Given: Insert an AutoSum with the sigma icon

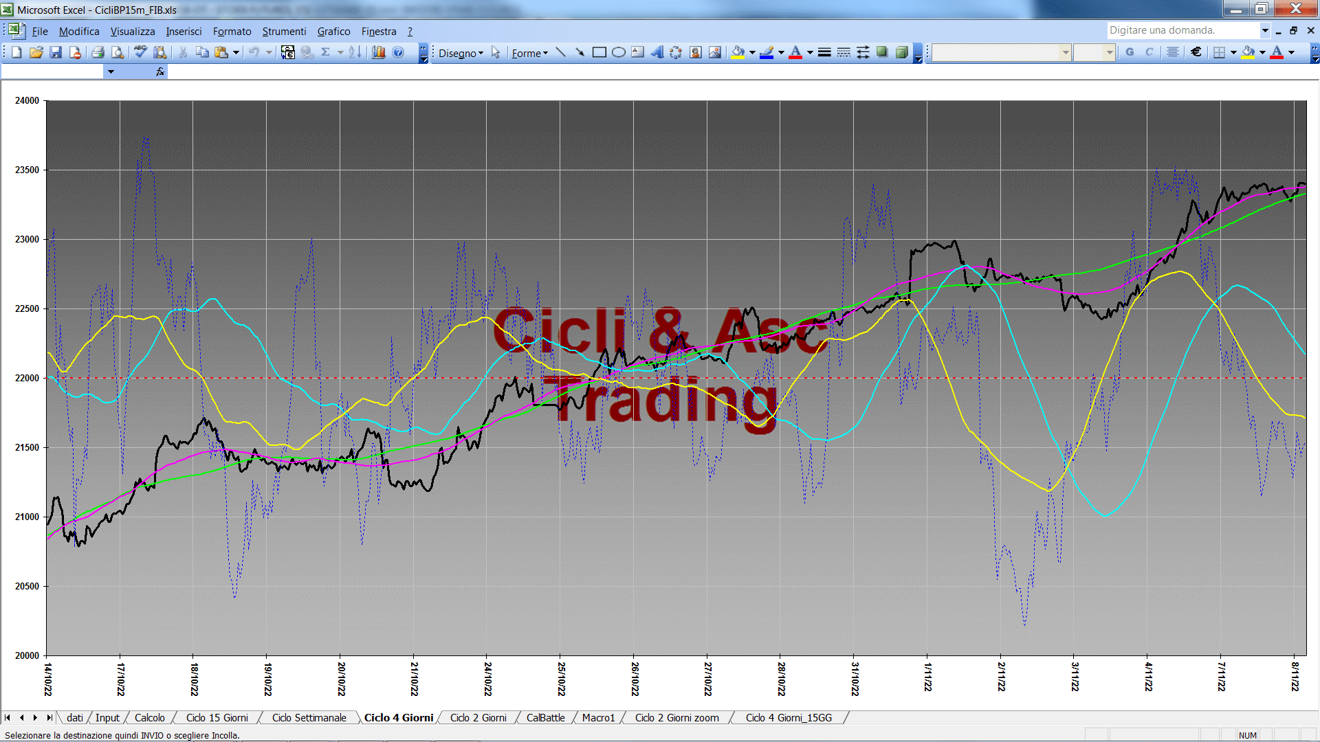Looking at the screenshot, I should 326,52.
